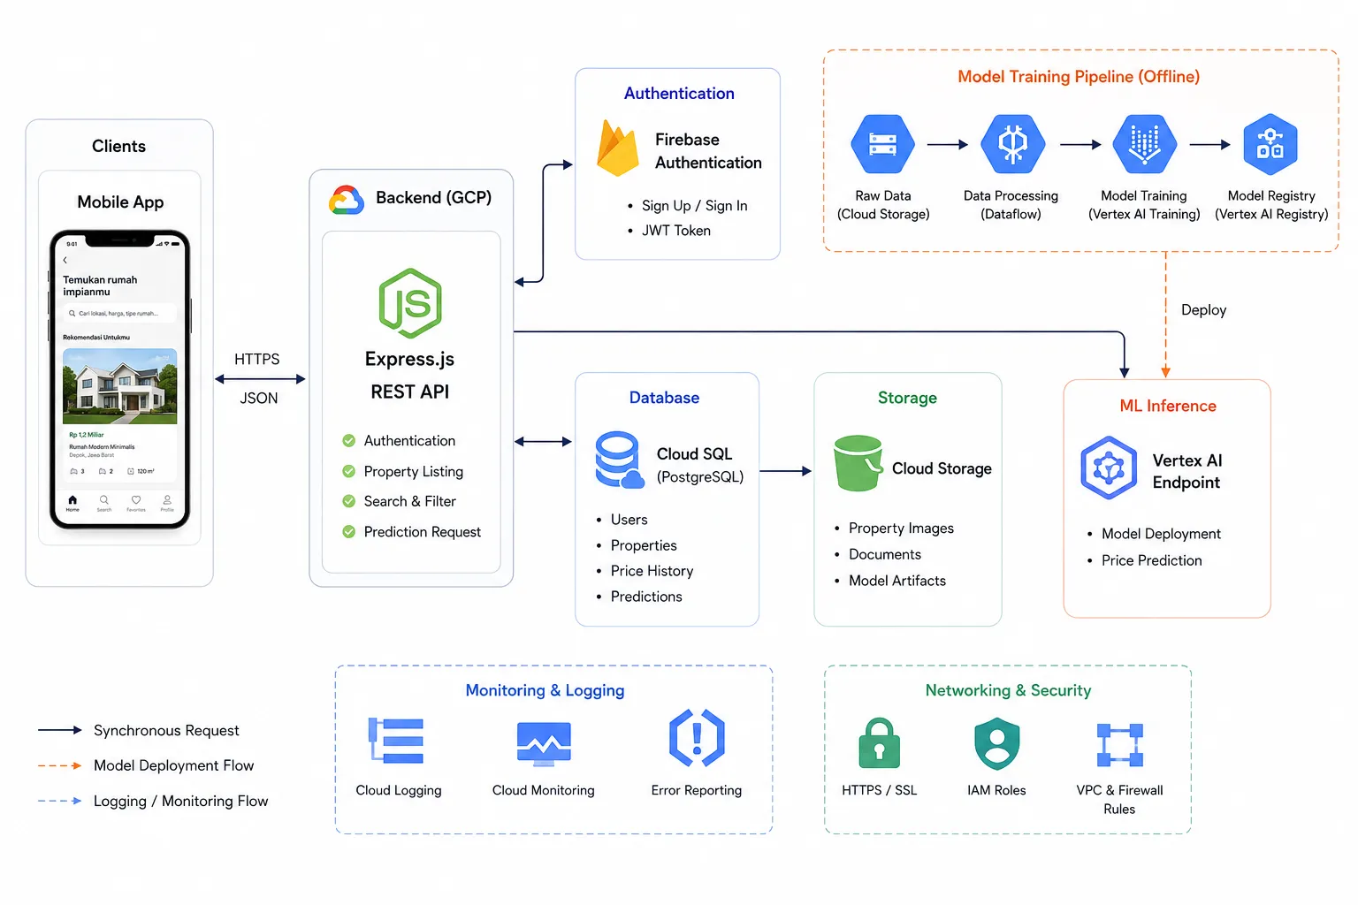Tap the Home tab in the phone's bottom bar
Screen dimensions: 1358x905
72,503
